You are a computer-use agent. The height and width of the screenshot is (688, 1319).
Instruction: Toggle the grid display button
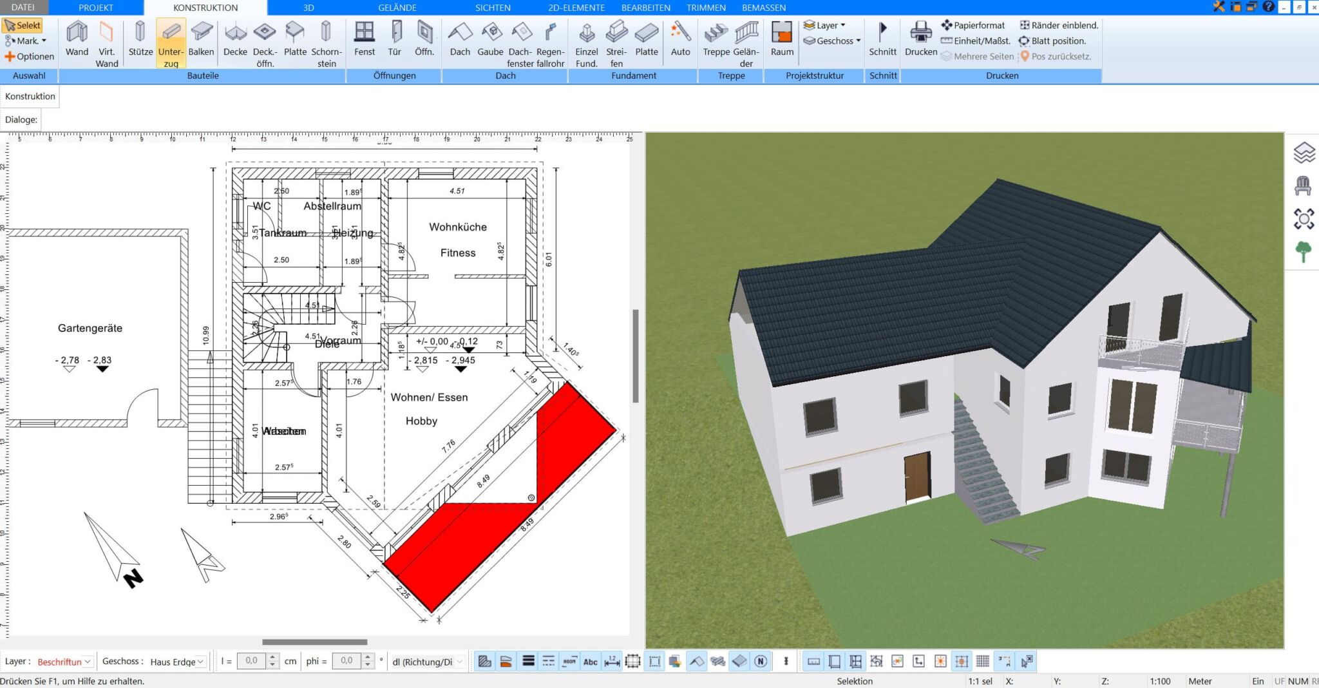pyautogui.click(x=982, y=662)
